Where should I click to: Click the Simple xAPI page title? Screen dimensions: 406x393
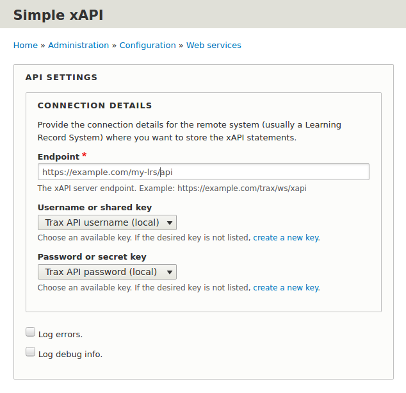pos(58,15)
